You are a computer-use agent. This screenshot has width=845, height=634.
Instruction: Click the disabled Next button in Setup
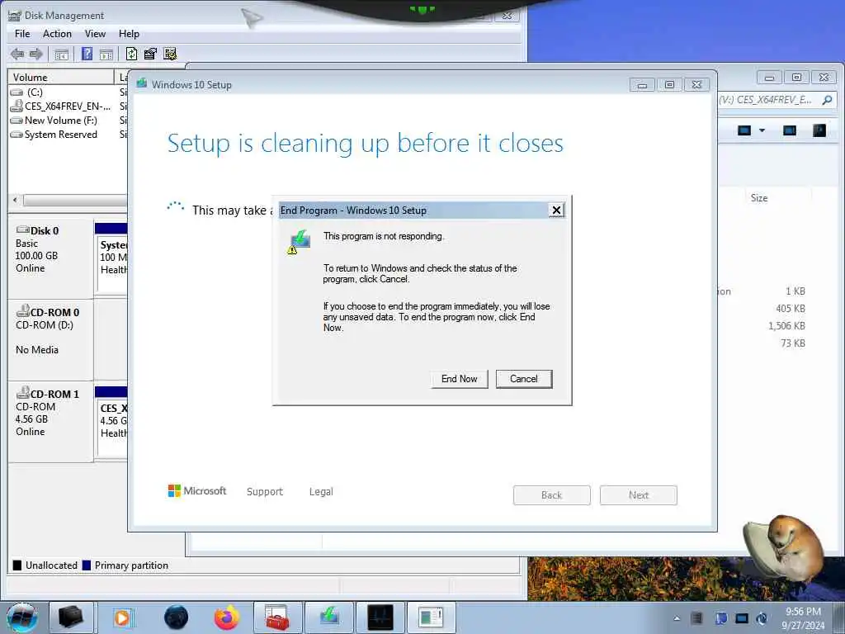pyautogui.click(x=639, y=495)
